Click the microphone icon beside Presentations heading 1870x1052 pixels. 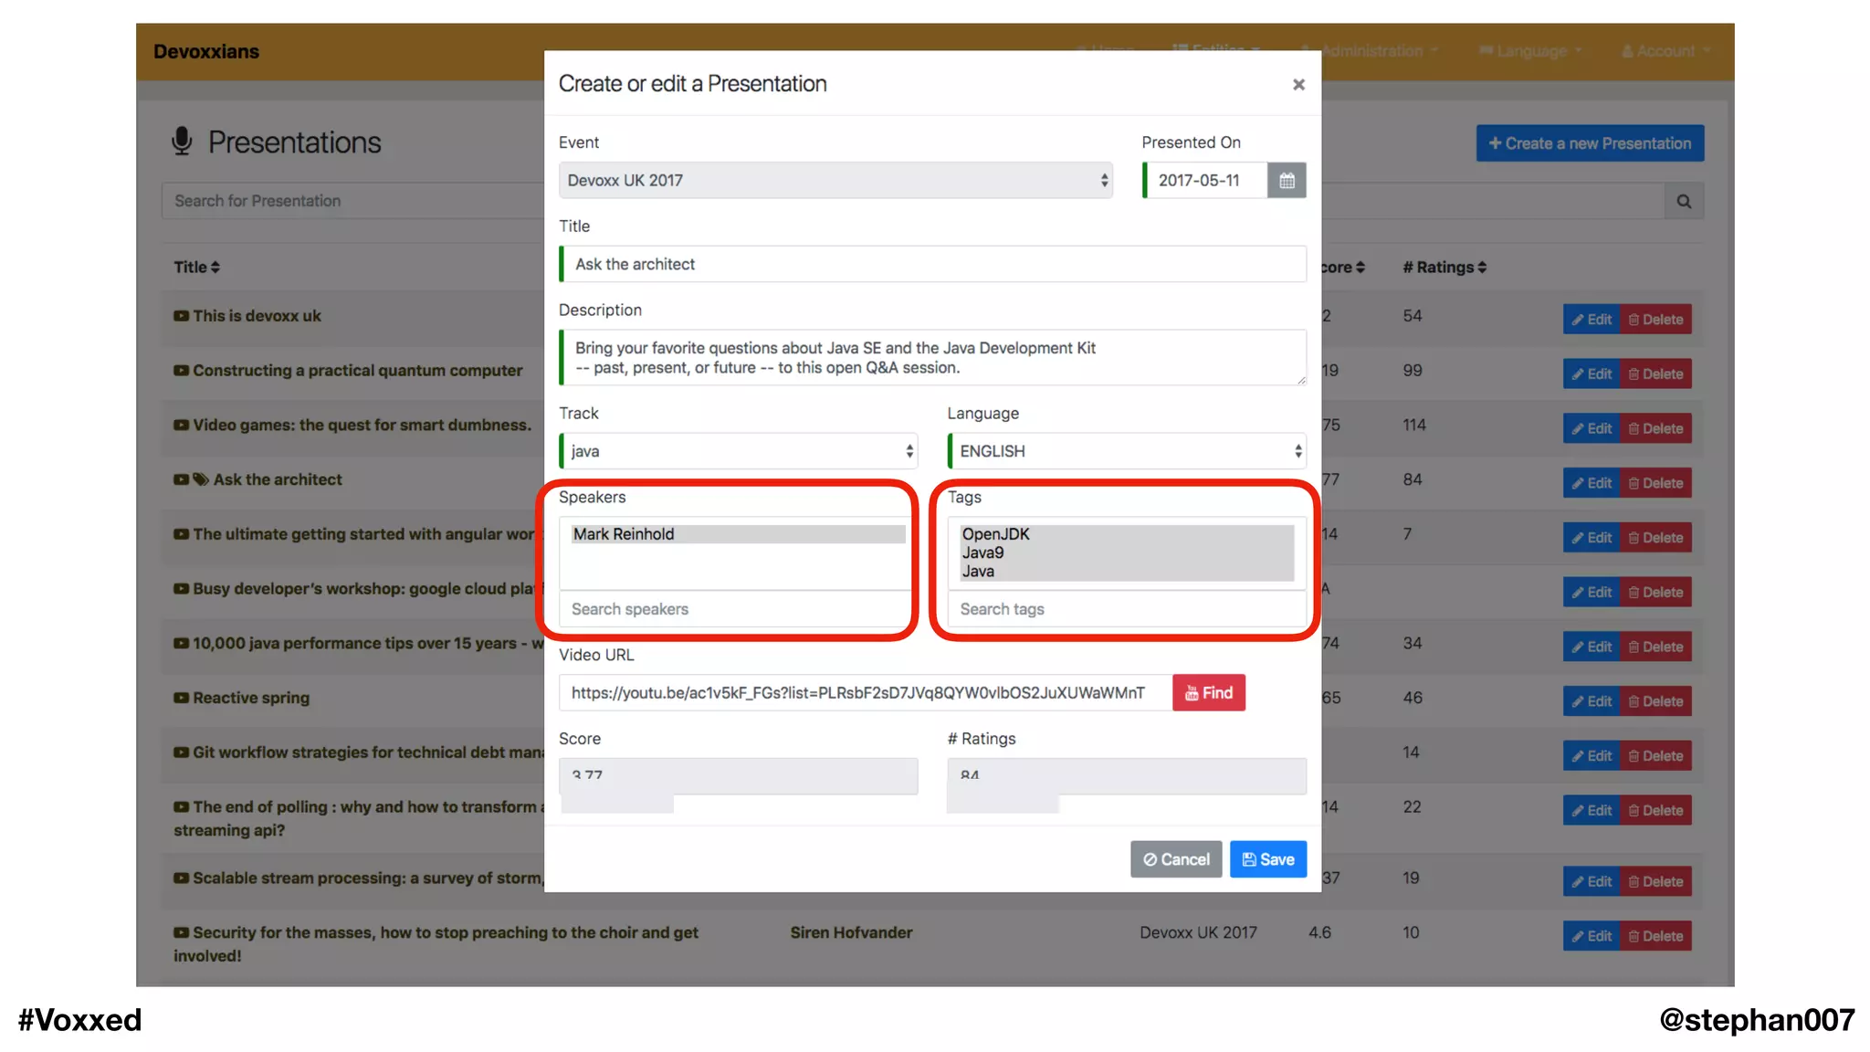point(182,142)
